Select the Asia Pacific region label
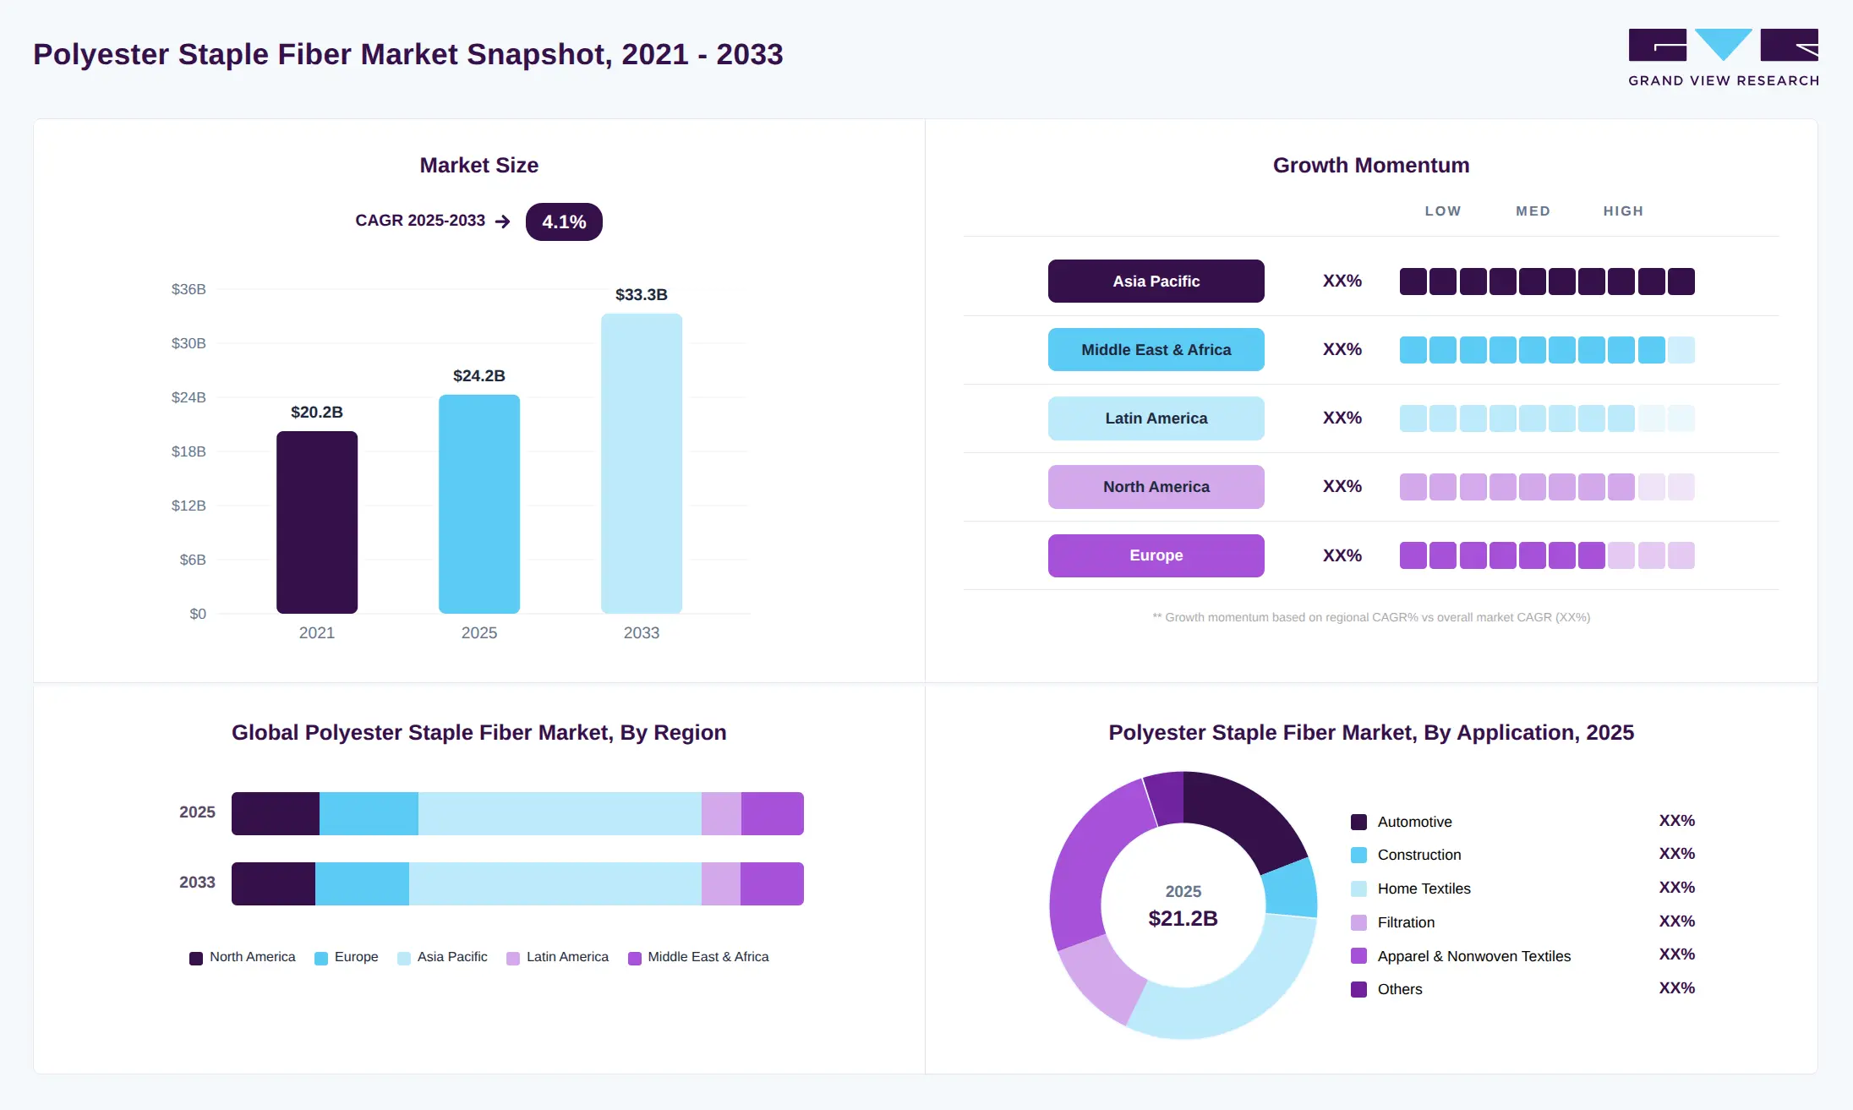This screenshot has height=1110, width=1853. (x=1156, y=282)
